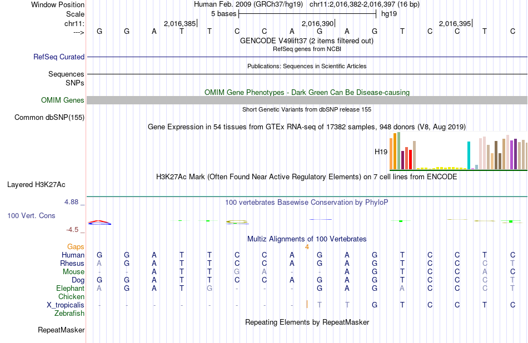Click the H19 gene label
528x343 pixels.
tap(381, 152)
